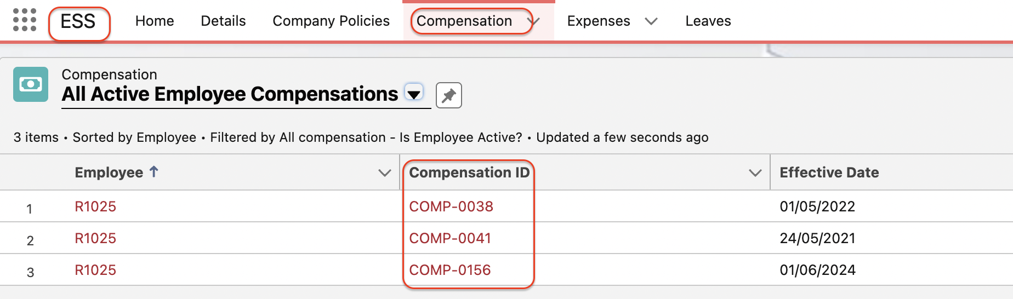Navigate to the Leaves tab
The height and width of the screenshot is (299, 1013).
tap(708, 21)
